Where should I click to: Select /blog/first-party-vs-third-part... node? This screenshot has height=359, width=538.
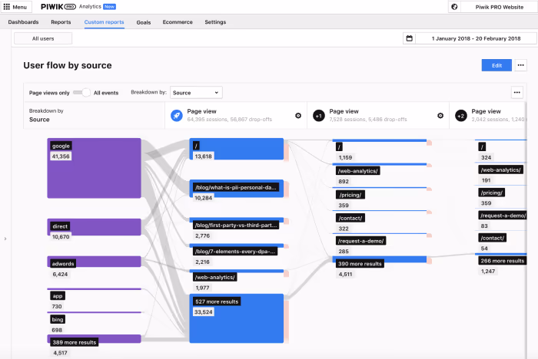click(x=235, y=225)
